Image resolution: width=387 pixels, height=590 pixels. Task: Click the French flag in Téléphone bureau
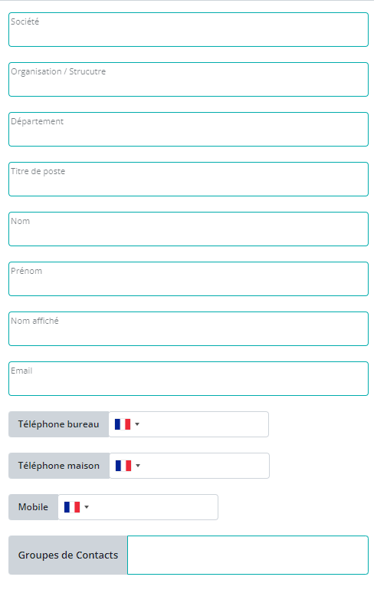point(123,424)
